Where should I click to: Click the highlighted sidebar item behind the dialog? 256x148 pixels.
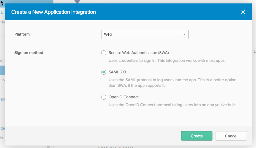coord(3,70)
